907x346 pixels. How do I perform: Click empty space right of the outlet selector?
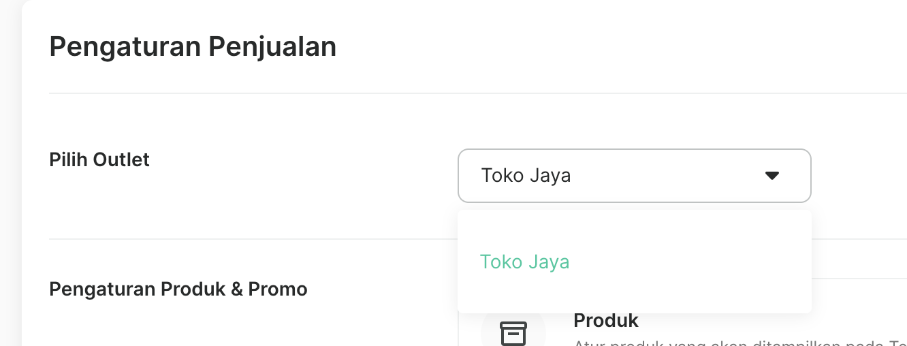point(859,176)
